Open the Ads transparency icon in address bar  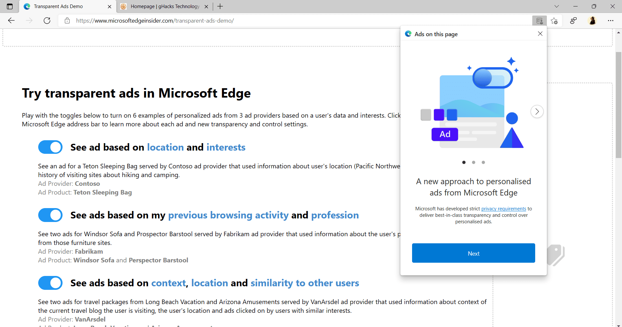coord(540,20)
